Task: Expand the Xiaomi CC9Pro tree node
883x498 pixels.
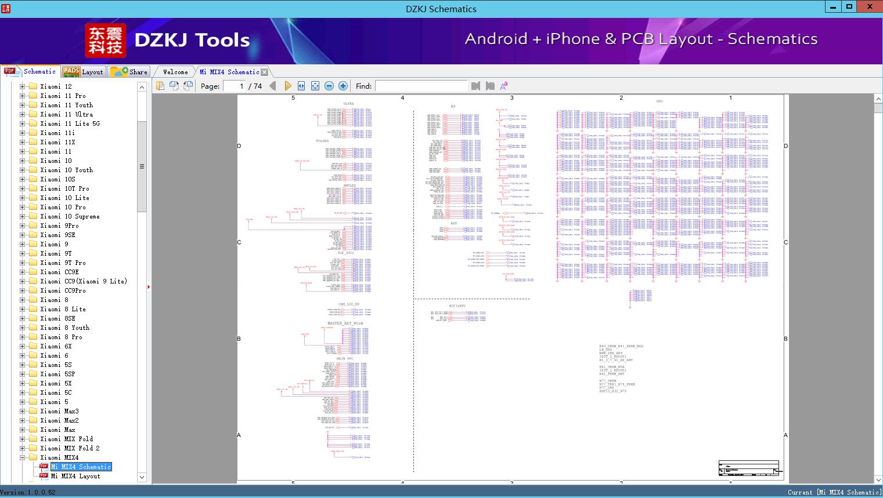Action: pos(22,290)
